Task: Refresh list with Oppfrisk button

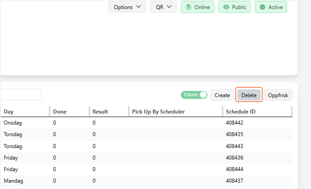Action: pyautogui.click(x=278, y=95)
